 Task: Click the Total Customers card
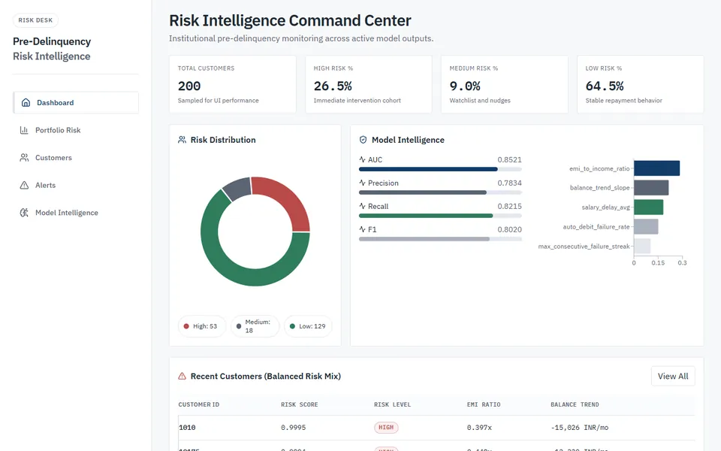pyautogui.click(x=233, y=84)
